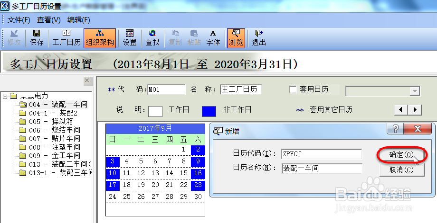Click blue calendar day 2

pyautogui.click(x=198, y=150)
